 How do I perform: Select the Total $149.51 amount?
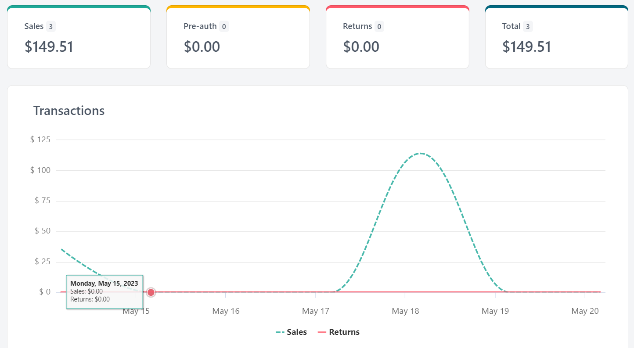coord(526,47)
